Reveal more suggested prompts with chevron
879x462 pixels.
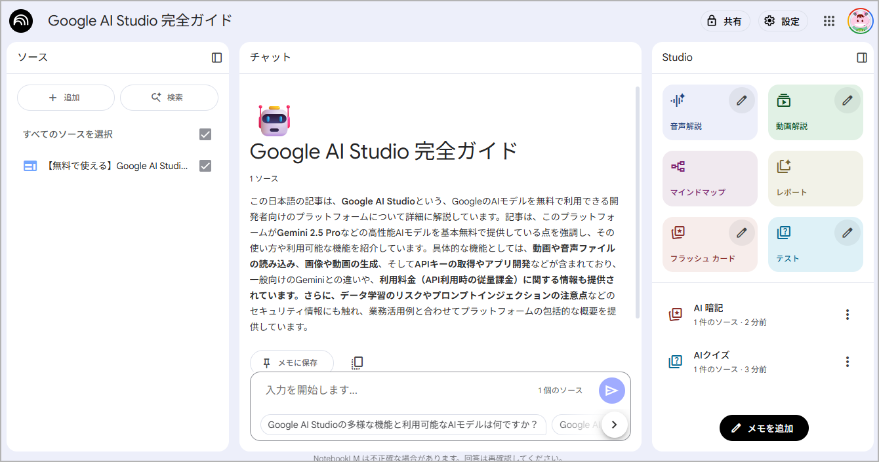615,425
